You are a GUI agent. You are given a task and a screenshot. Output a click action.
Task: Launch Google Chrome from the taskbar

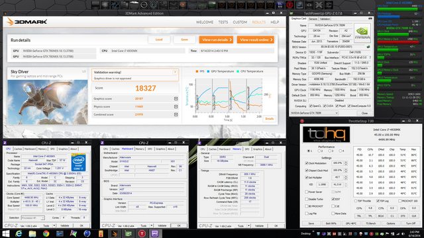pyautogui.click(x=46, y=233)
